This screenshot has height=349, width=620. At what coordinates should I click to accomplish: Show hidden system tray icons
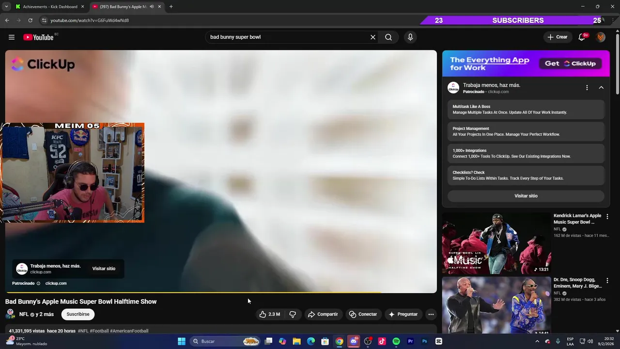(x=537, y=341)
